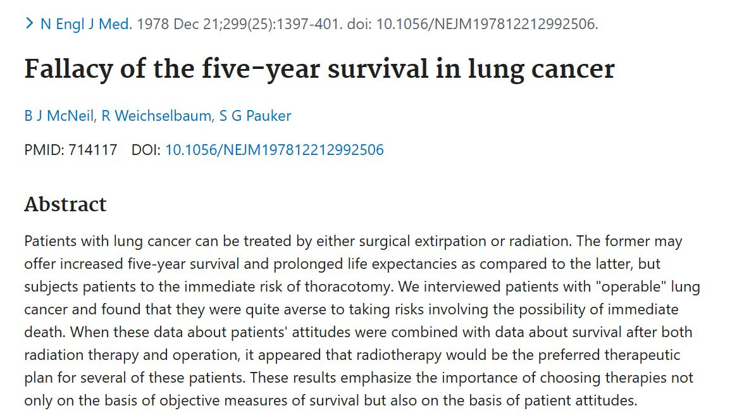Open author B J McNeil's link
737x420 pixels.
click(59, 116)
